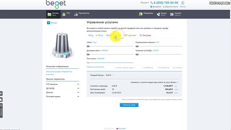The height and width of the screenshot is (130, 231).
Task: Select the Start tariff tab
Action: click(x=100, y=35)
